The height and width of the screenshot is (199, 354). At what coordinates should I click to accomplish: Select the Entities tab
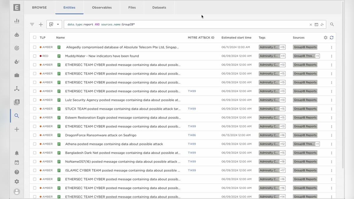pyautogui.click(x=69, y=7)
